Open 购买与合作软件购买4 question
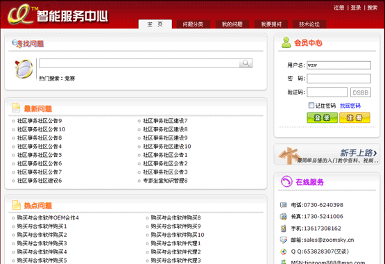The image size is (385, 264). tap(42, 252)
